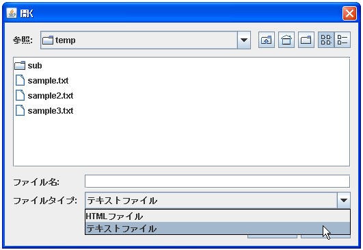Jump to the home folder
Screen dimensions: 363x250
pyautogui.click(x=286, y=40)
